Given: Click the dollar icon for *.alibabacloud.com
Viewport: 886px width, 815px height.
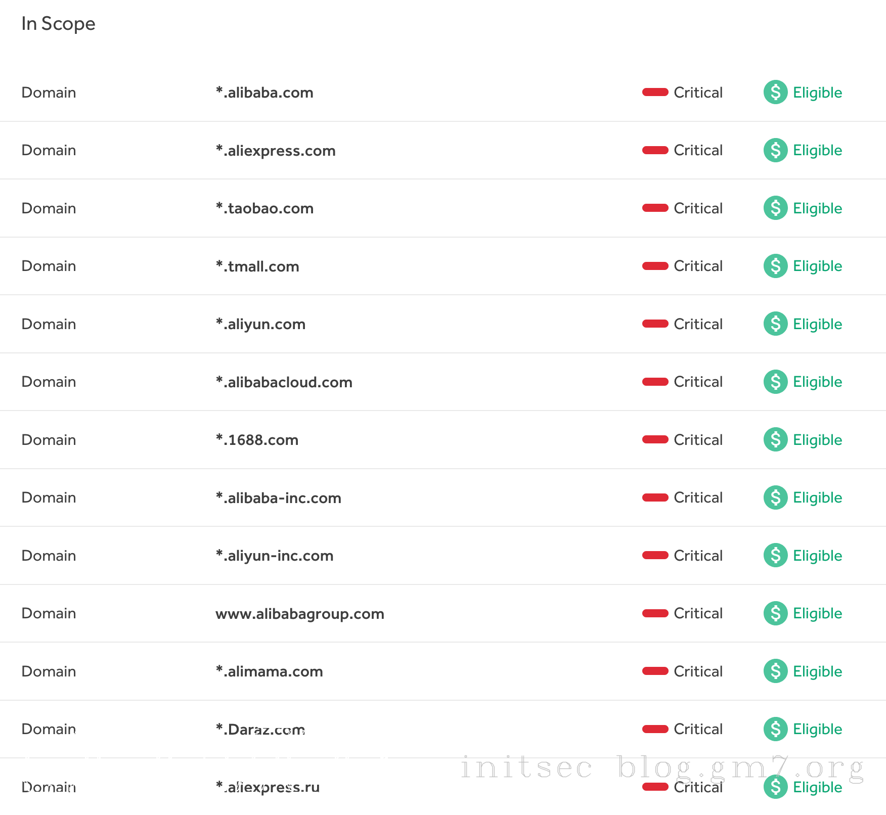Looking at the screenshot, I should pyautogui.click(x=775, y=382).
